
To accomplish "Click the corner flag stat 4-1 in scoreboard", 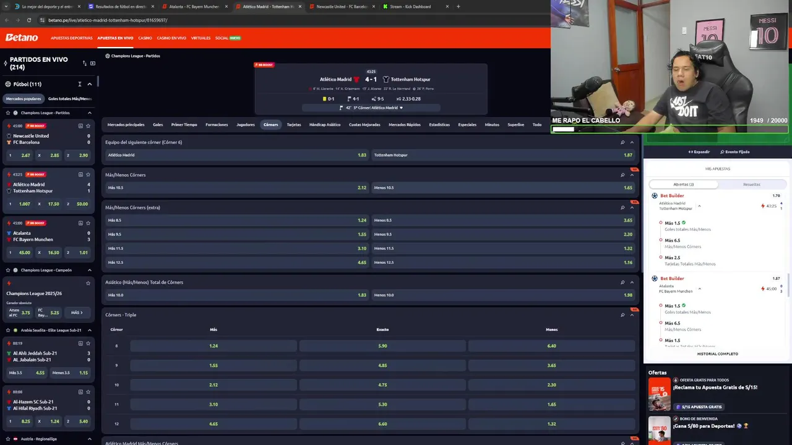I will (x=353, y=99).
